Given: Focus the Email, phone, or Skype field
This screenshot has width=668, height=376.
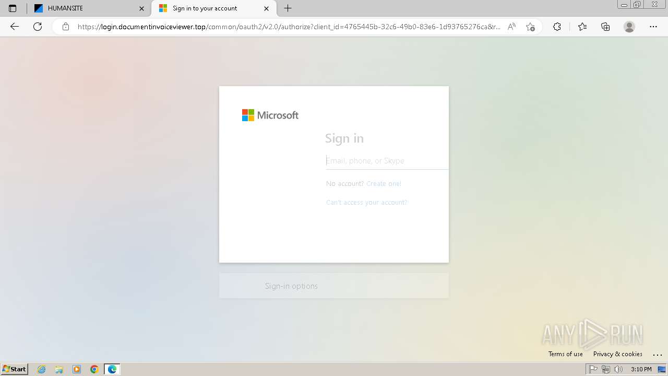Looking at the screenshot, I should click(x=387, y=161).
